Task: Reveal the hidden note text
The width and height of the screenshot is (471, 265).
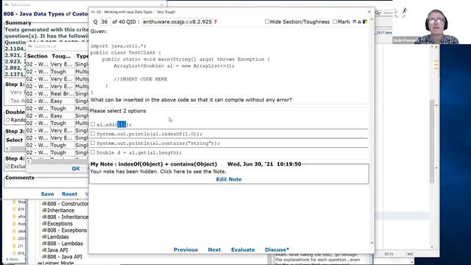Action: pyautogui.click(x=158, y=172)
